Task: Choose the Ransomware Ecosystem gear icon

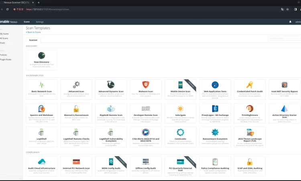Action: [x=215, y=132]
